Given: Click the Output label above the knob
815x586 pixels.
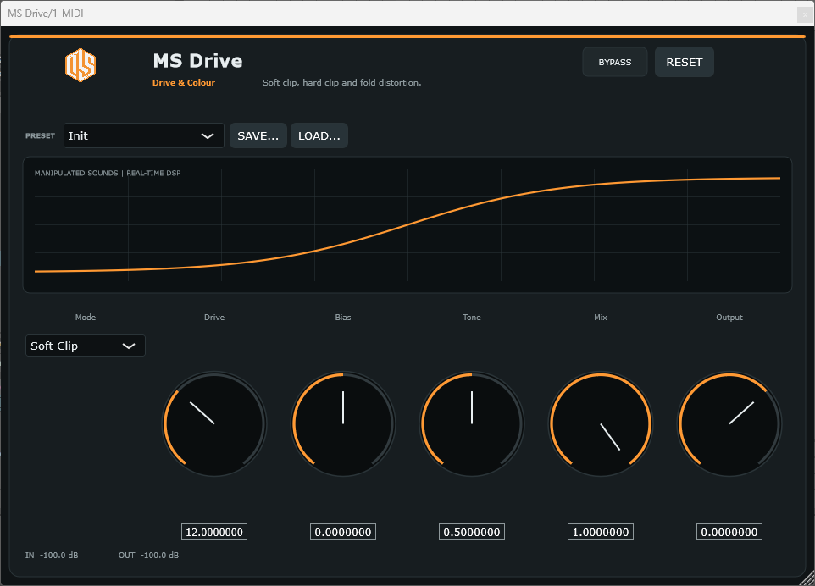Looking at the screenshot, I should click(729, 317).
